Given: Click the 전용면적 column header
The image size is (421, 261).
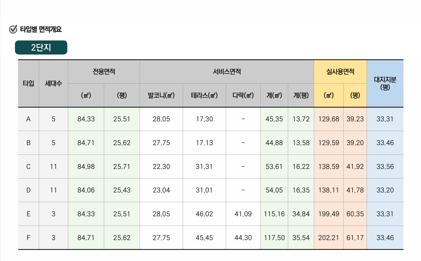Looking at the screenshot, I should (x=104, y=72).
